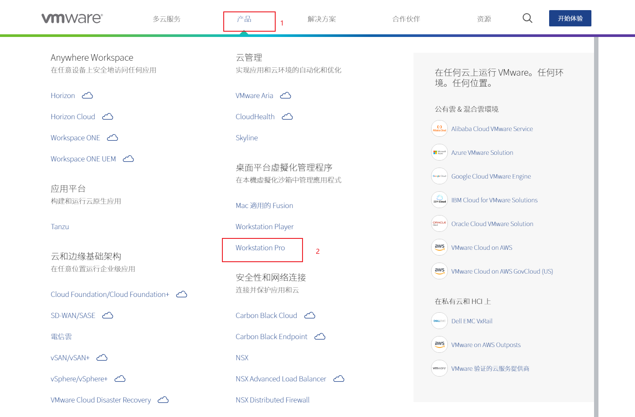Click the AWS logo beside VMware on AWS Outposts
The width and height of the screenshot is (635, 417).
pos(439,344)
